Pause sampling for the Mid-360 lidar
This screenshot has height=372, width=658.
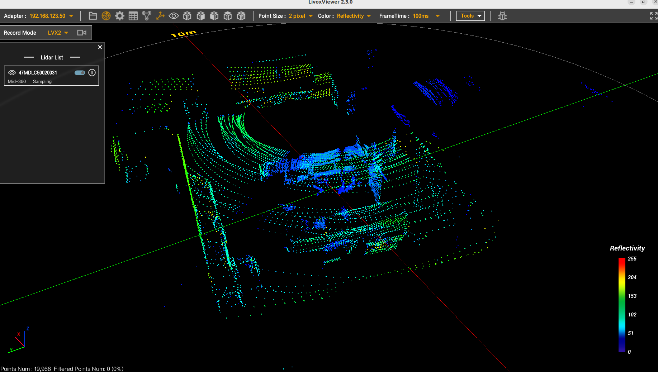(x=92, y=73)
